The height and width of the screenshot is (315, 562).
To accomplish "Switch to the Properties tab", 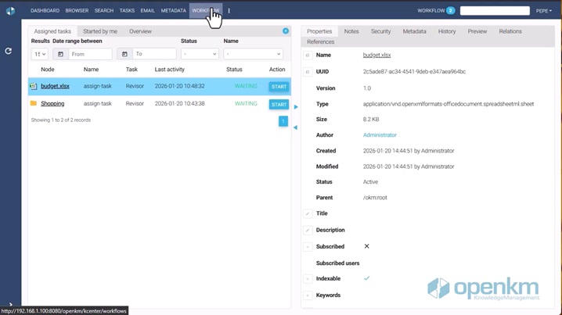I will [319, 31].
